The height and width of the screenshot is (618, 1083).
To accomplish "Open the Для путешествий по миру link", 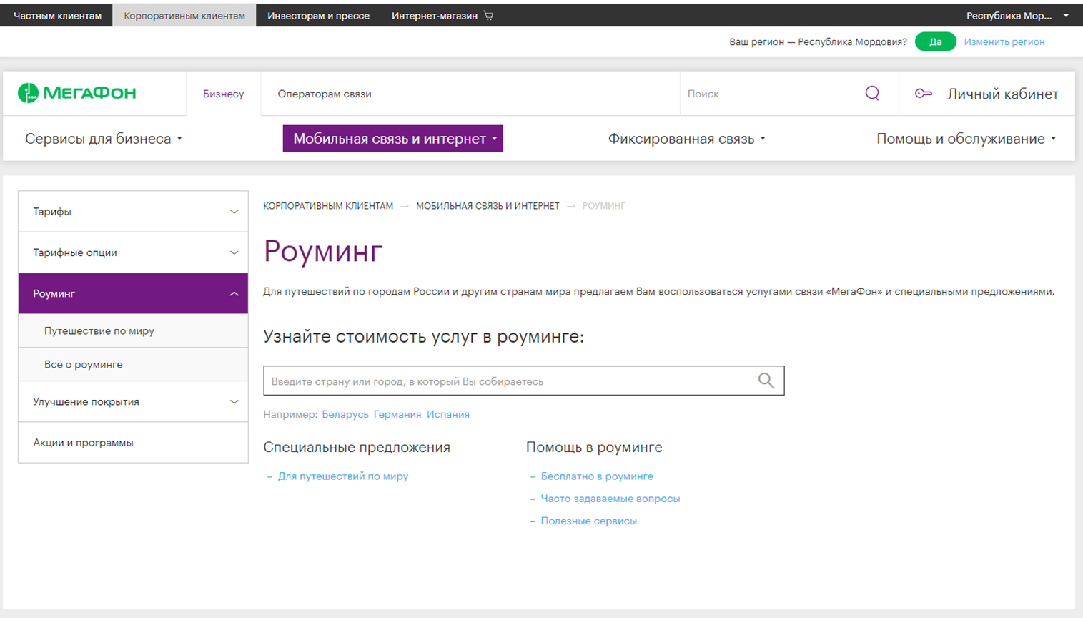I will pos(343,476).
